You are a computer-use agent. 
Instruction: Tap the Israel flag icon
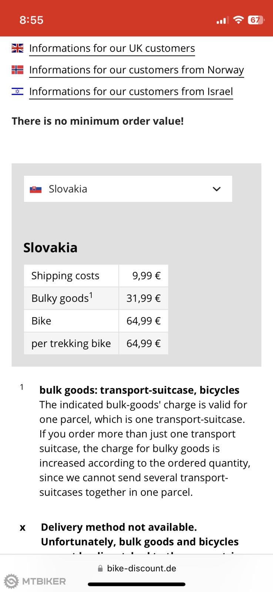17,91
